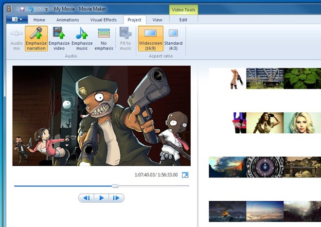
Task: Click the Video Tools contextual header
Action: tap(183, 10)
